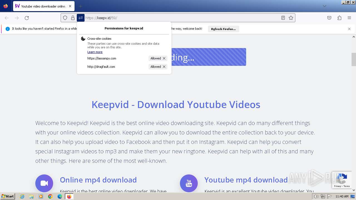Click the video camera icon for online mp4
Screen dimensions: 356x200
(x=44, y=183)
